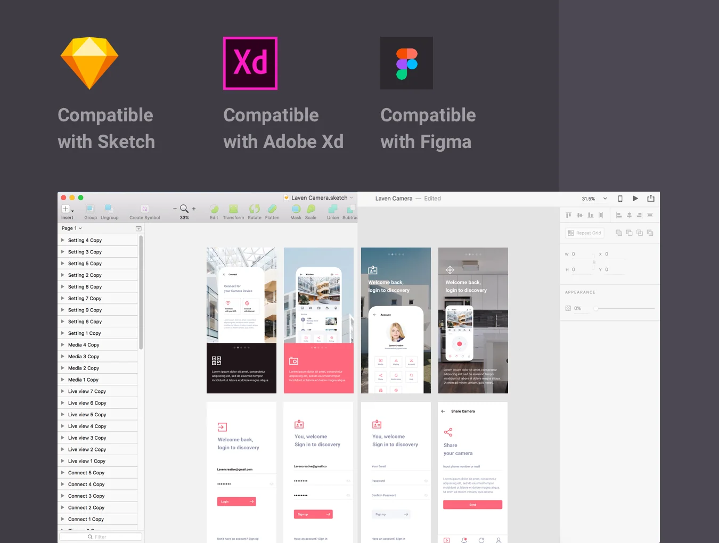Toggle the pages list icon beside Page 1
The width and height of the screenshot is (719, 543).
[138, 228]
